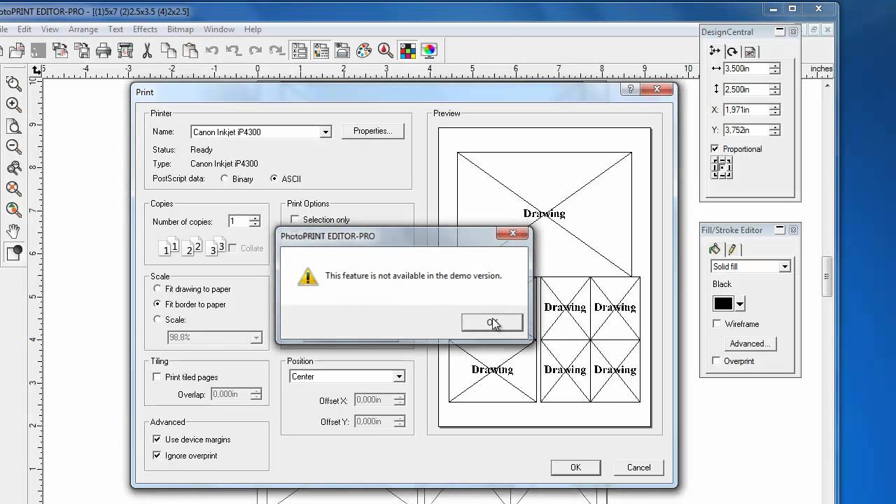Open the 98,8% scale percentage dropdown

pos(256,338)
